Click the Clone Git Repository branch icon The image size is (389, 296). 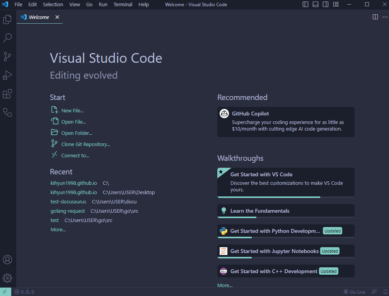[55, 143]
